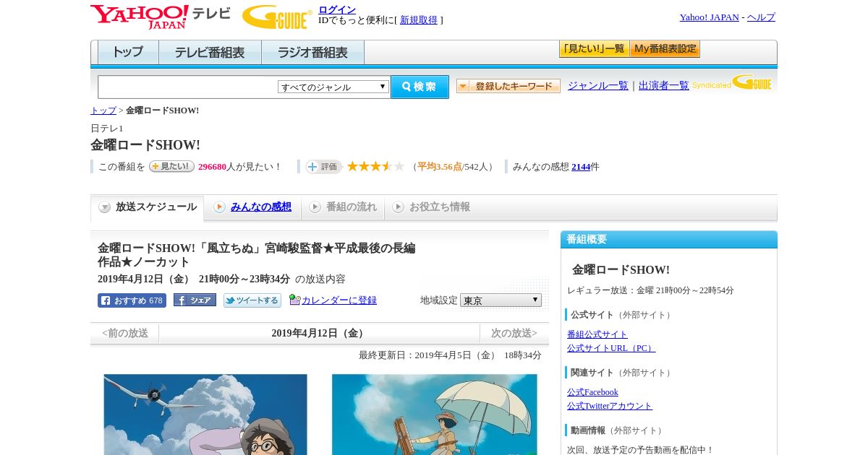The image size is (868, 455).
Task: Open the カレンダーに登録 link
Action: [339, 300]
